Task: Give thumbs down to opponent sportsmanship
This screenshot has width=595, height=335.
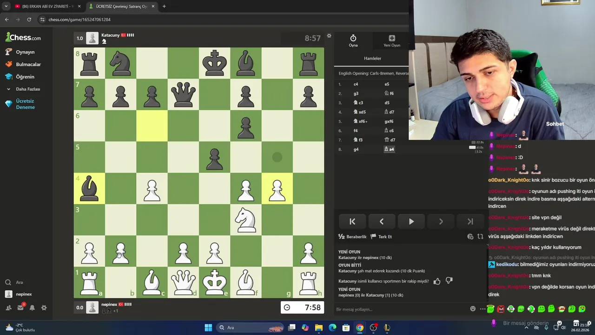Action: [x=449, y=281]
